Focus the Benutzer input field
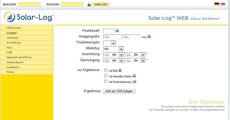 29,4
